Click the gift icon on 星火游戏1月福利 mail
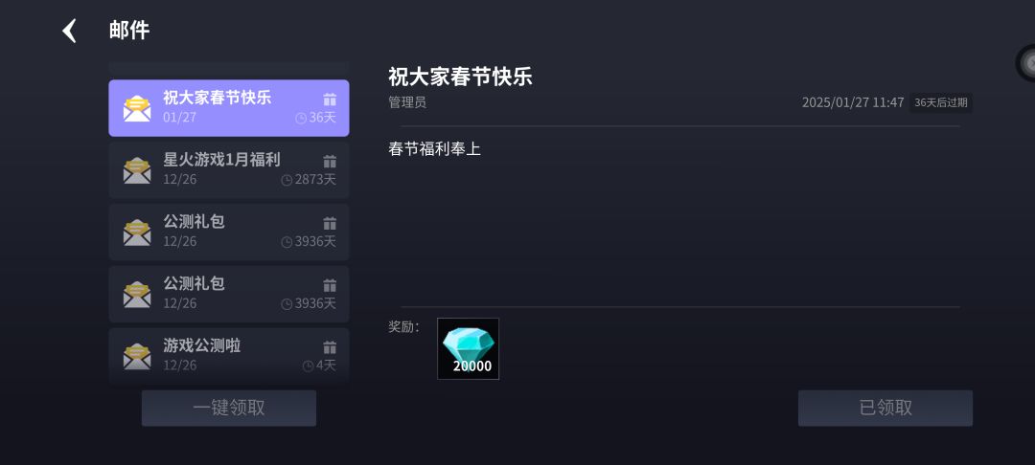Image resolution: width=1035 pixels, height=465 pixels. tap(330, 162)
